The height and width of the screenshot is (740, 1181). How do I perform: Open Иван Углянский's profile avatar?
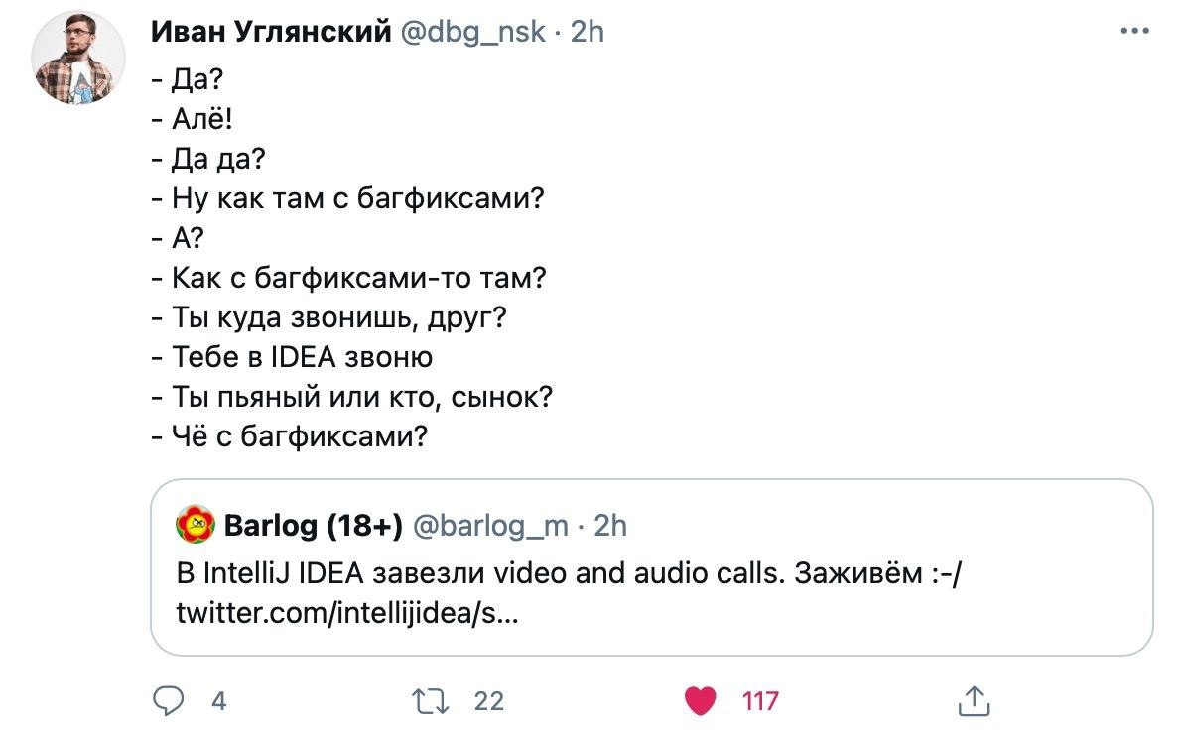point(79,60)
